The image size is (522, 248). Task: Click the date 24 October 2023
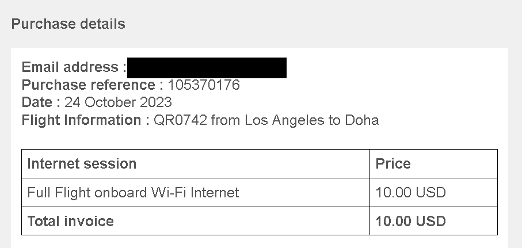tap(118, 102)
